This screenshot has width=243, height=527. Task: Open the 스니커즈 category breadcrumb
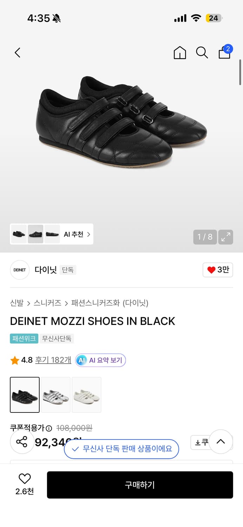click(47, 303)
